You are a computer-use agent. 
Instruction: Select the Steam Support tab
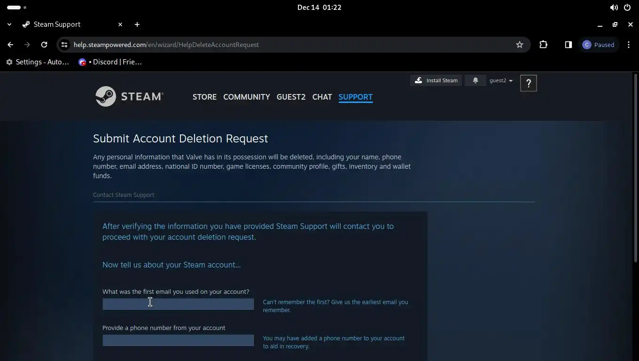(x=57, y=24)
